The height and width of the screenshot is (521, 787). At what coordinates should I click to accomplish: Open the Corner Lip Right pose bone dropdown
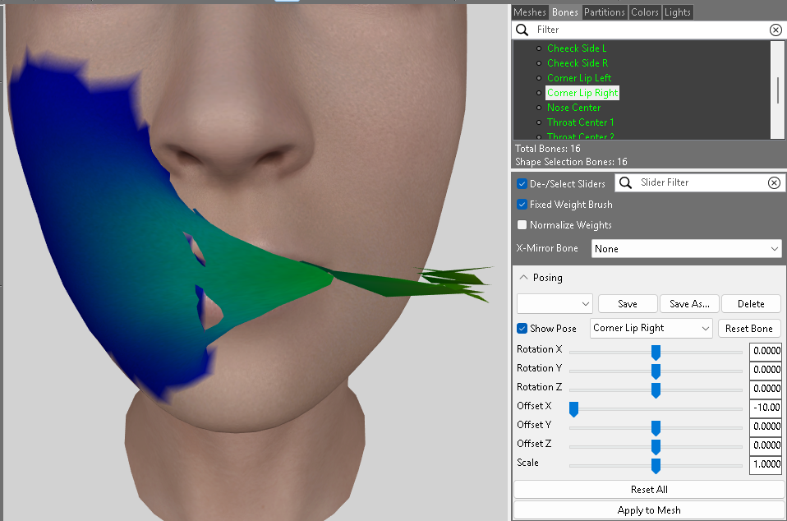[x=651, y=328]
